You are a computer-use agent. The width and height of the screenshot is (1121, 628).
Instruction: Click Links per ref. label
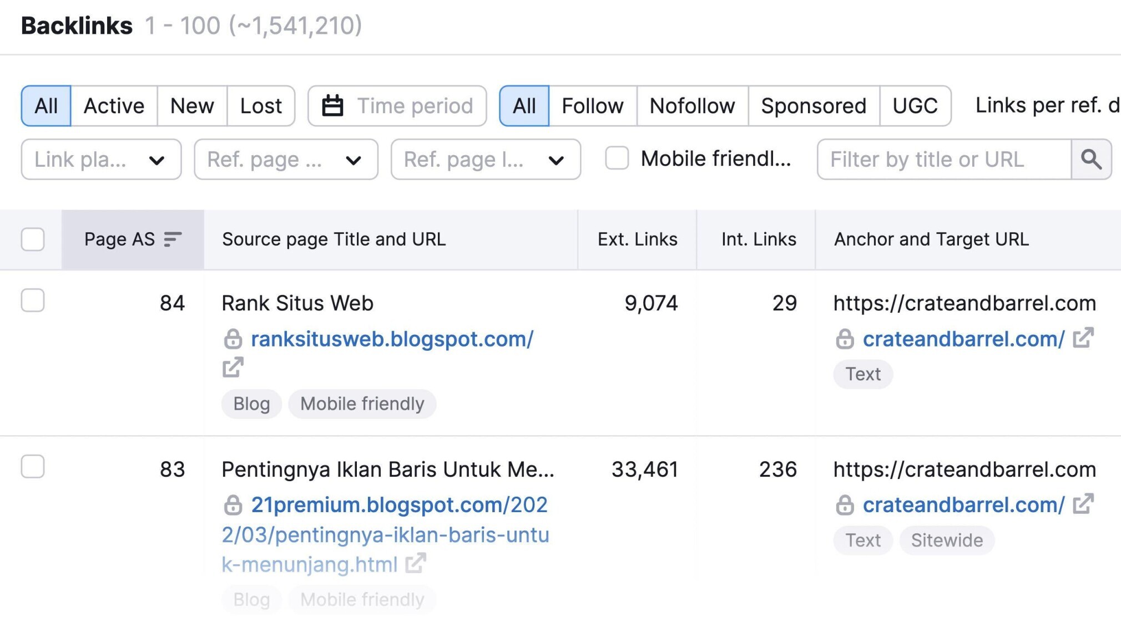(1048, 105)
